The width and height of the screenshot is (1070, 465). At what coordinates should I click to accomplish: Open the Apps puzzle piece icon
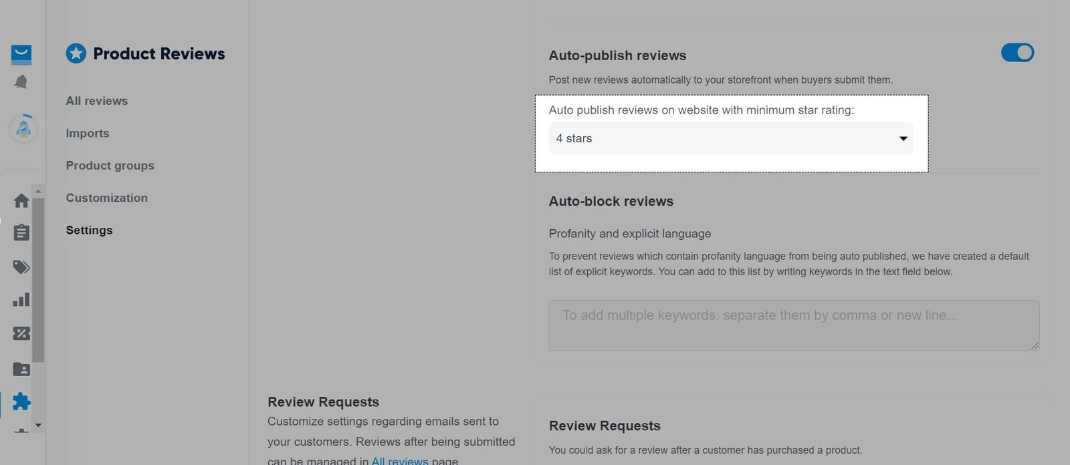pyautogui.click(x=21, y=401)
